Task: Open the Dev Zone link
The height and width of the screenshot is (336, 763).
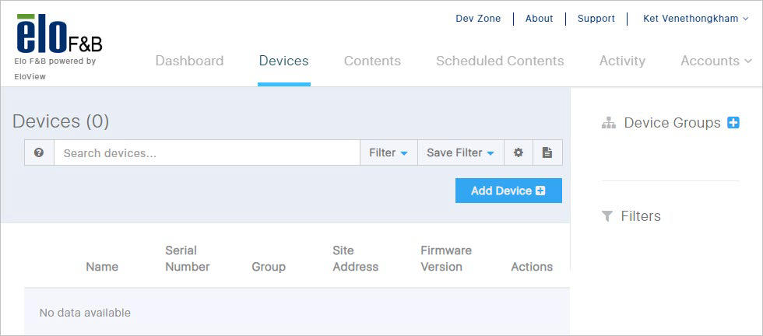Action: [478, 19]
